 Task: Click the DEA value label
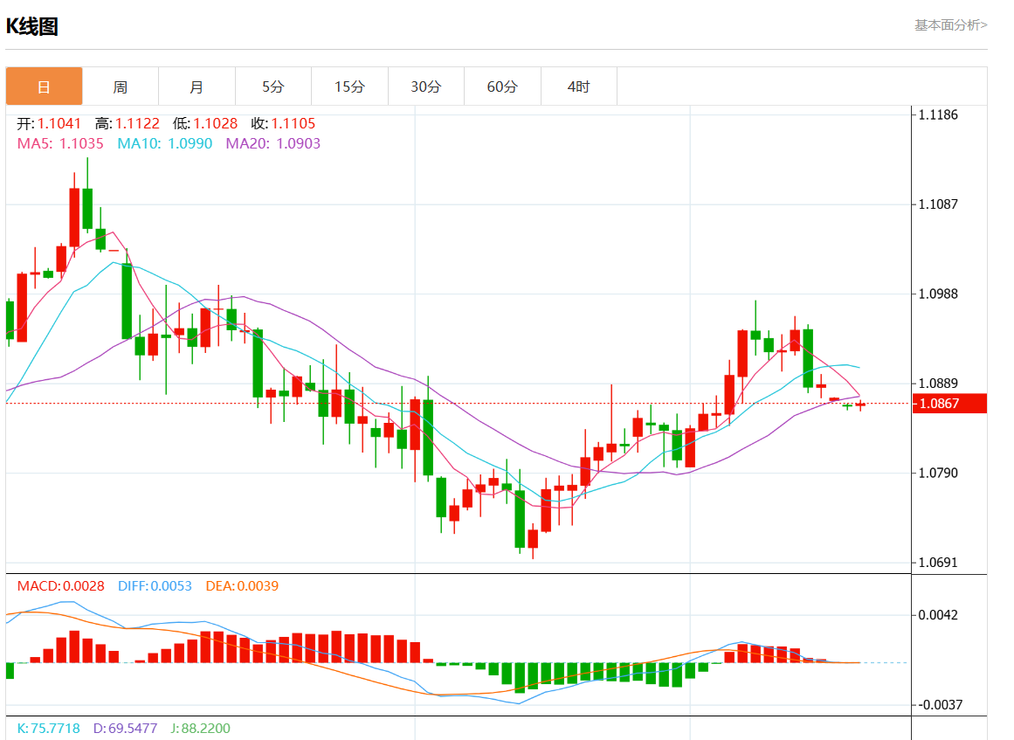coord(242,586)
